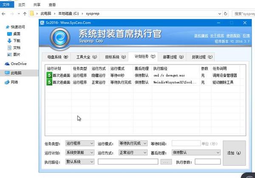The height and width of the screenshot is (178, 255).
Task: Switch to 工具大全 (G) tab
Action: click(85, 57)
